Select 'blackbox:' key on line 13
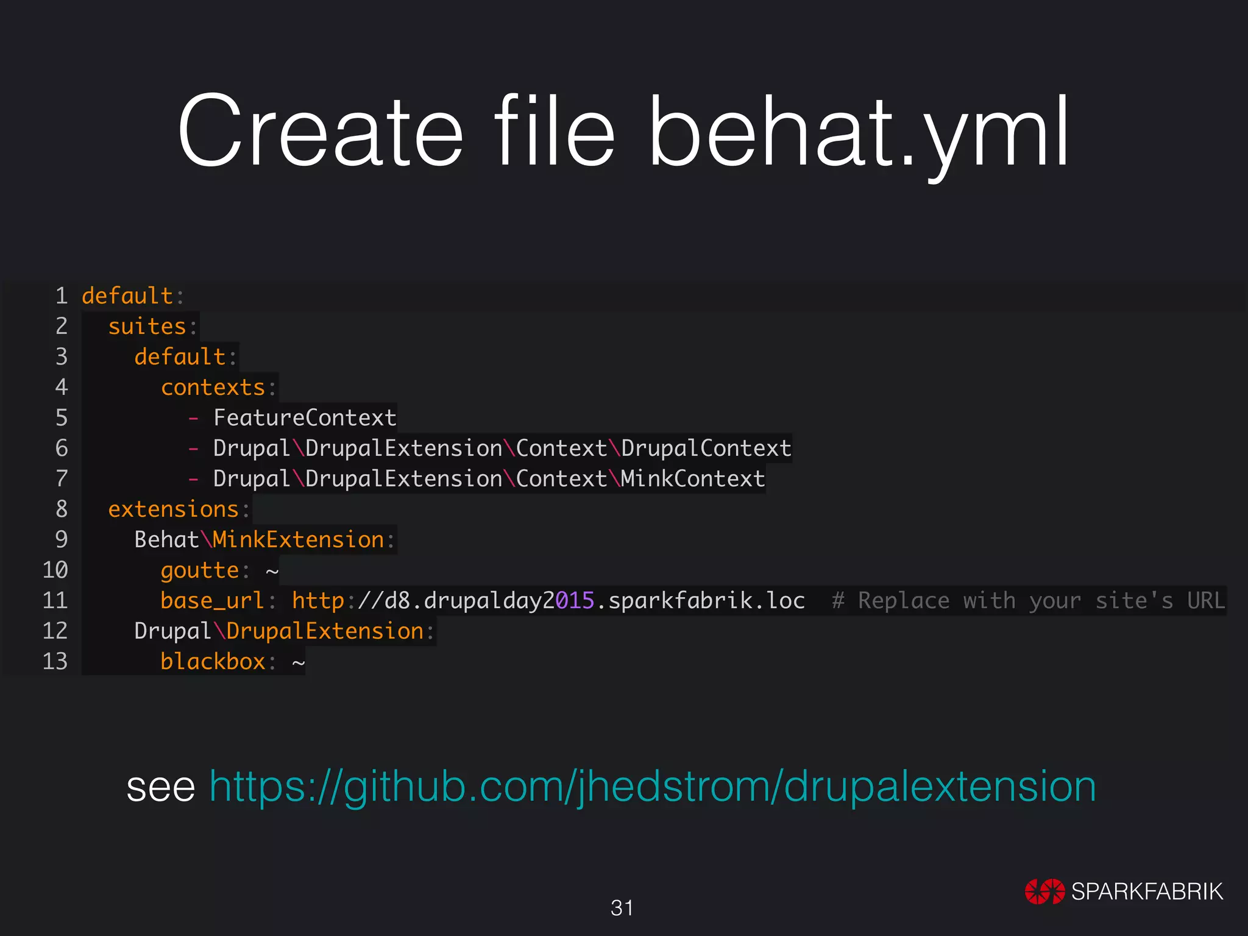1248x936 pixels. pos(218,661)
